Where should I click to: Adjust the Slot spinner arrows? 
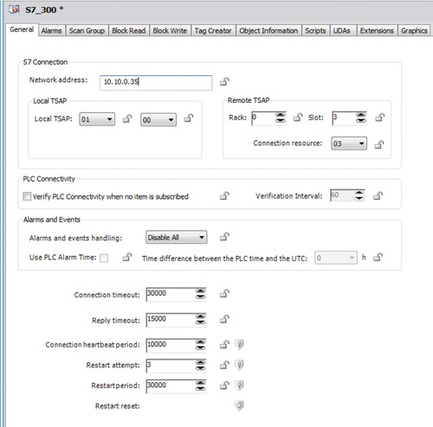(361, 118)
